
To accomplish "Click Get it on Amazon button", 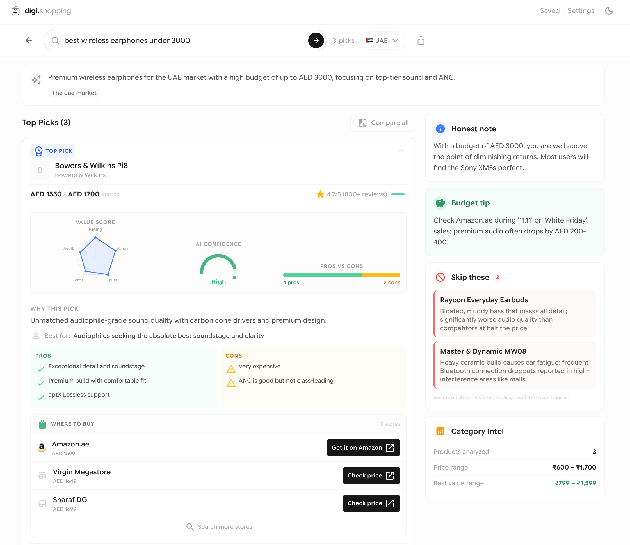I will tap(363, 447).
